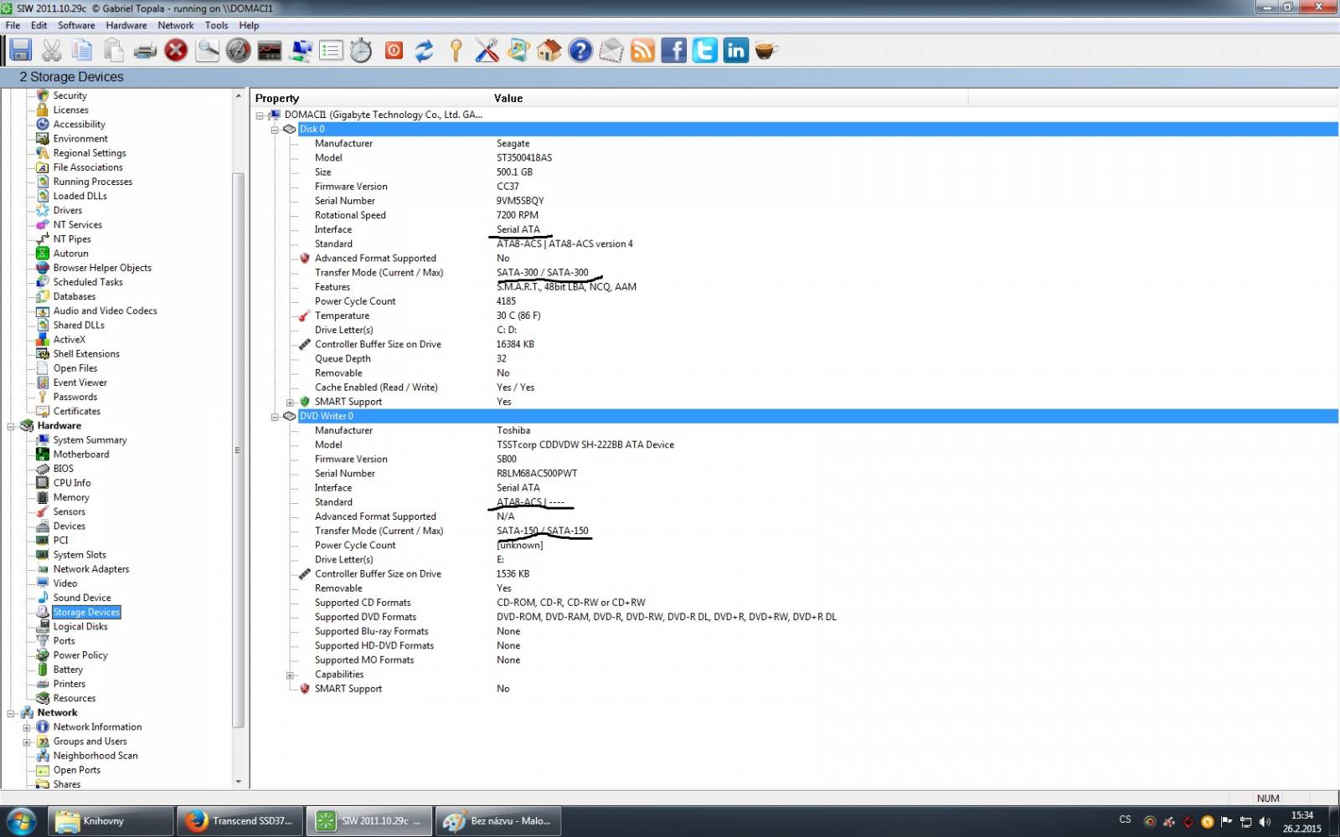This screenshot has width=1340, height=837.
Task: Open the monitor graph tool icon
Action: click(270, 50)
